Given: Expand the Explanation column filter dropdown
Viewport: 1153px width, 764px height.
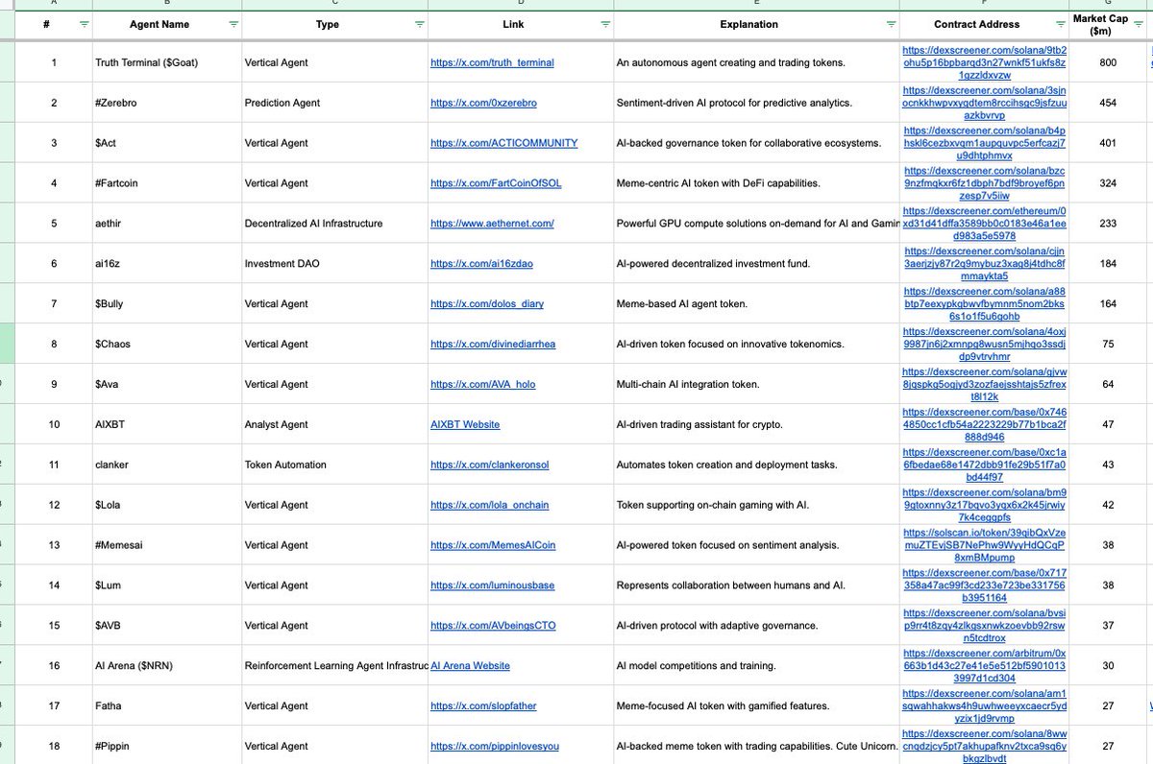Looking at the screenshot, I should point(890,24).
